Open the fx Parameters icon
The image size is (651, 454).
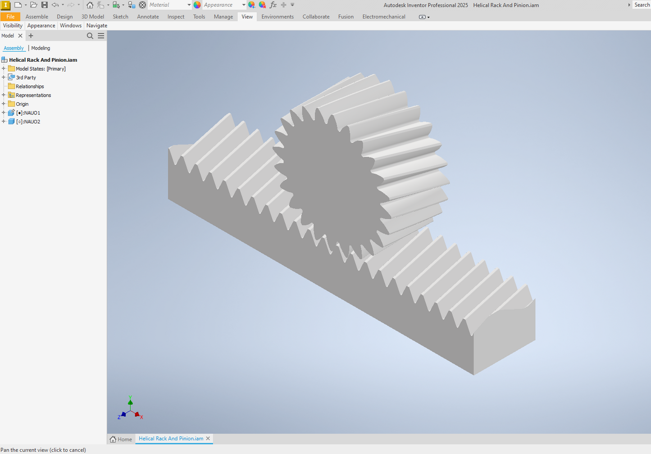[x=273, y=5]
